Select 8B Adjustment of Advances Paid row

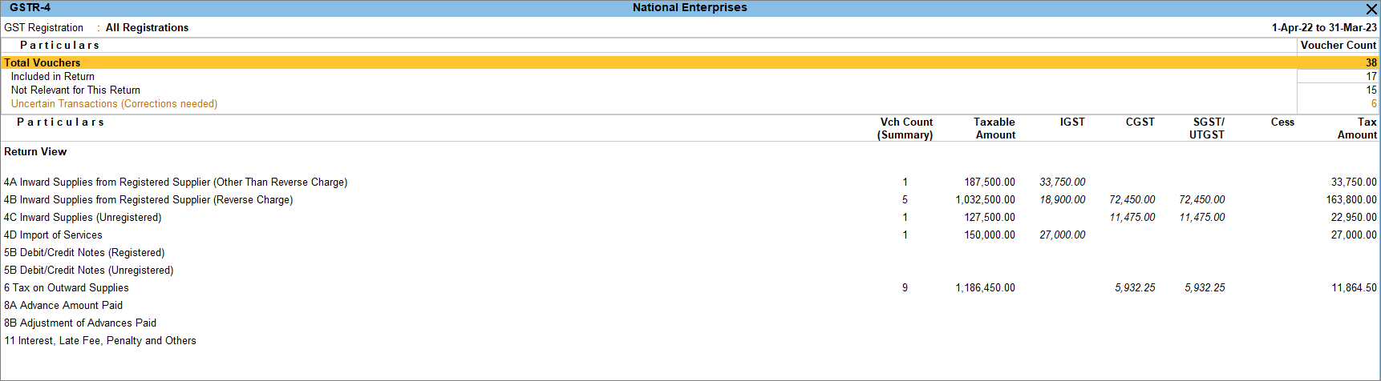coord(690,323)
